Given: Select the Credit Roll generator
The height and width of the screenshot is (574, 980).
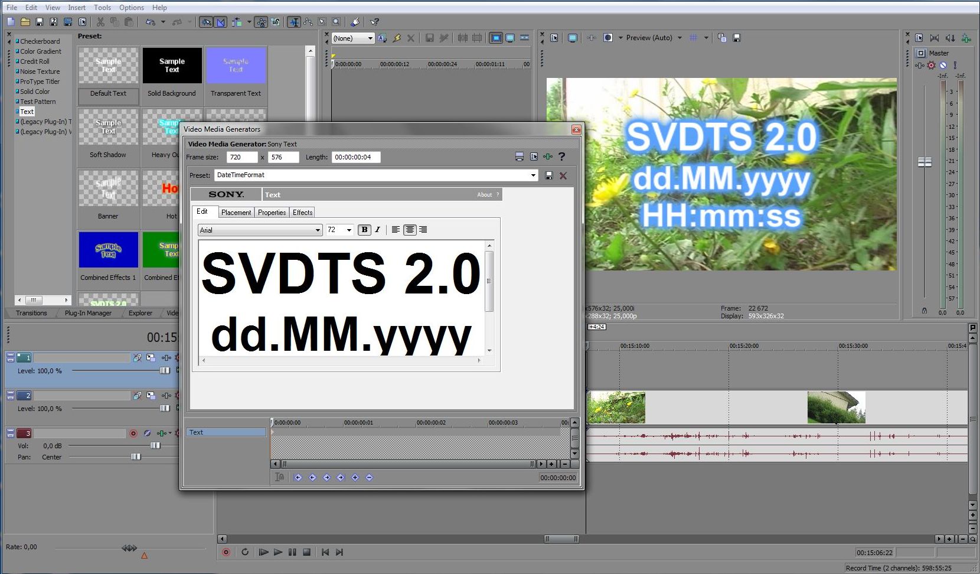Looking at the screenshot, I should tap(35, 61).
